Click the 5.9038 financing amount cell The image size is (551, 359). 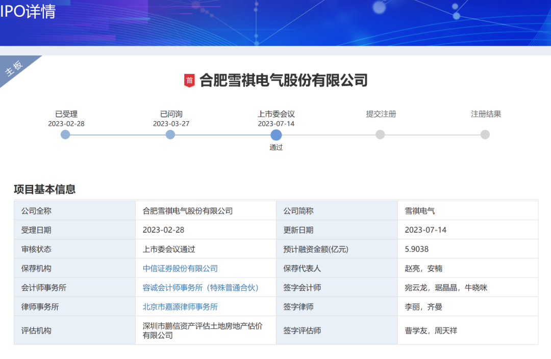click(416, 249)
